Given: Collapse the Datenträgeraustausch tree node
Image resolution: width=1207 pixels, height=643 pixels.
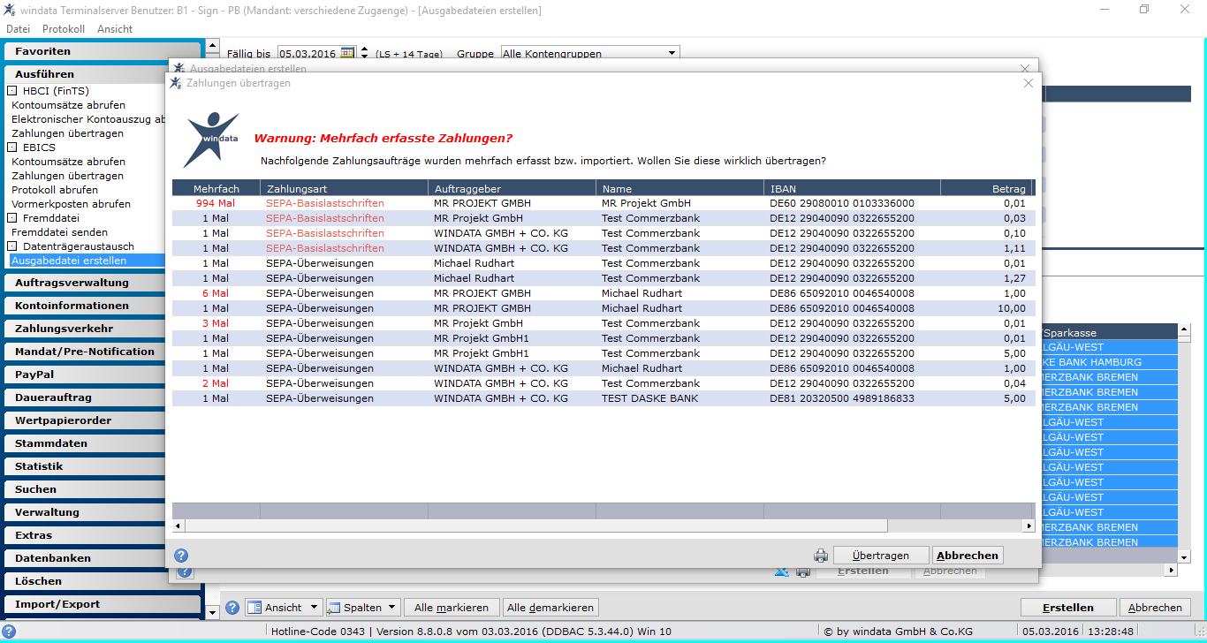Looking at the screenshot, I should click(x=12, y=246).
